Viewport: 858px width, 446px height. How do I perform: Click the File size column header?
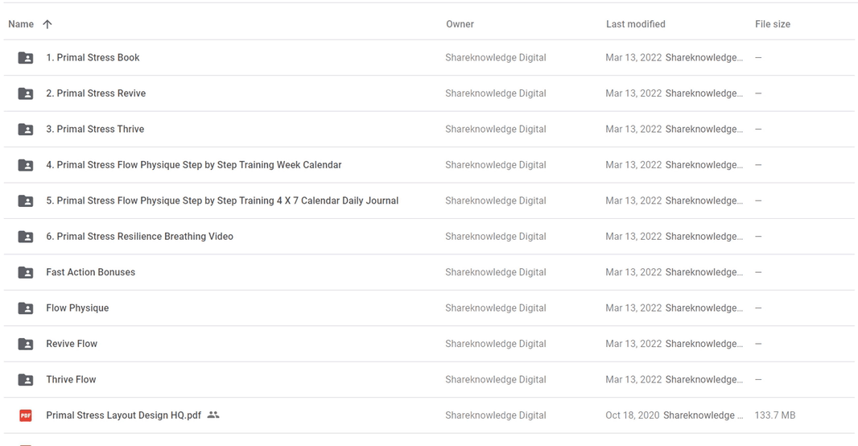click(773, 24)
